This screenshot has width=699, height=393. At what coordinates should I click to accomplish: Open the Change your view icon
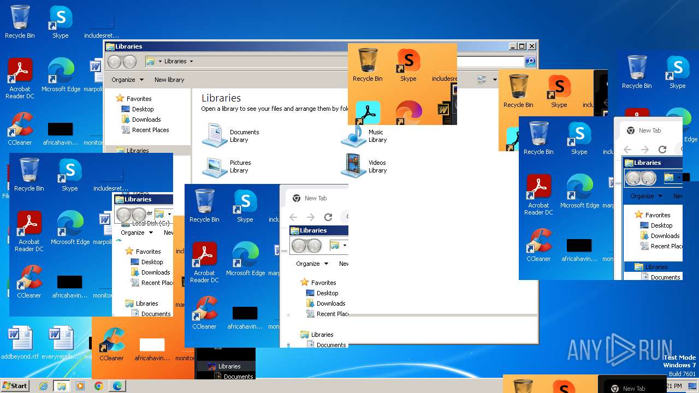point(482,80)
